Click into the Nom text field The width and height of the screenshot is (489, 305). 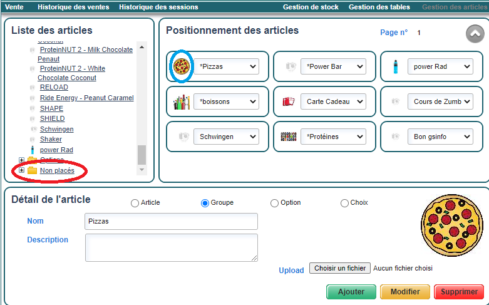click(x=171, y=221)
